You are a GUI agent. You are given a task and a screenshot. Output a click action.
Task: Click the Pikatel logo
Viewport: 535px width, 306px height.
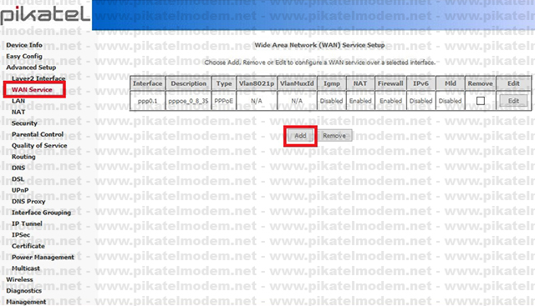click(45, 14)
